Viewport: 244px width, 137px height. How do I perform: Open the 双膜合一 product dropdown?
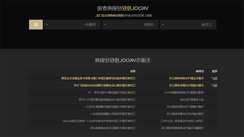(x=72, y=25)
